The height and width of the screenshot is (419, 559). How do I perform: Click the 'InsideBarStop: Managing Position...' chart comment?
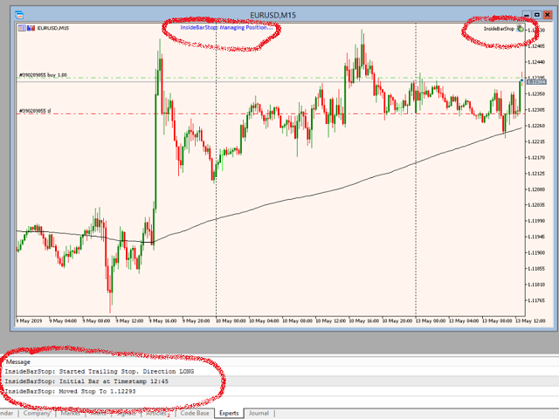226,27
